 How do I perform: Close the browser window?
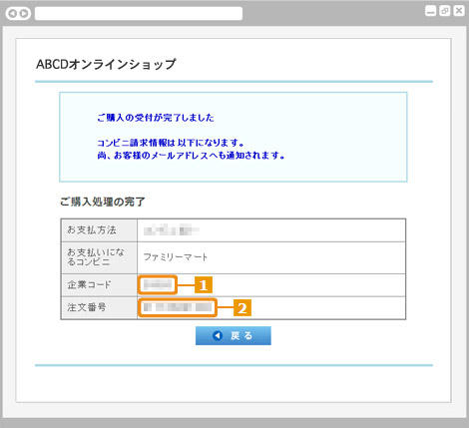459,11
